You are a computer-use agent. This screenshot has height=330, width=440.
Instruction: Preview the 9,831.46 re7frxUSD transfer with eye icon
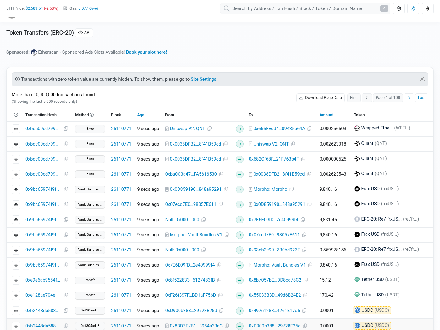click(16, 220)
